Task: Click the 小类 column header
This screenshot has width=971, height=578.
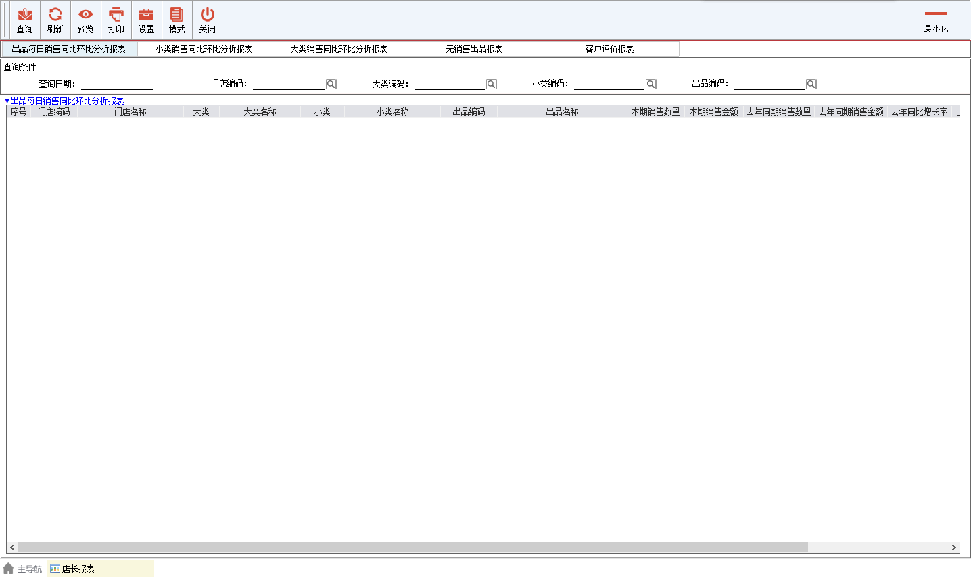Action: coord(323,112)
